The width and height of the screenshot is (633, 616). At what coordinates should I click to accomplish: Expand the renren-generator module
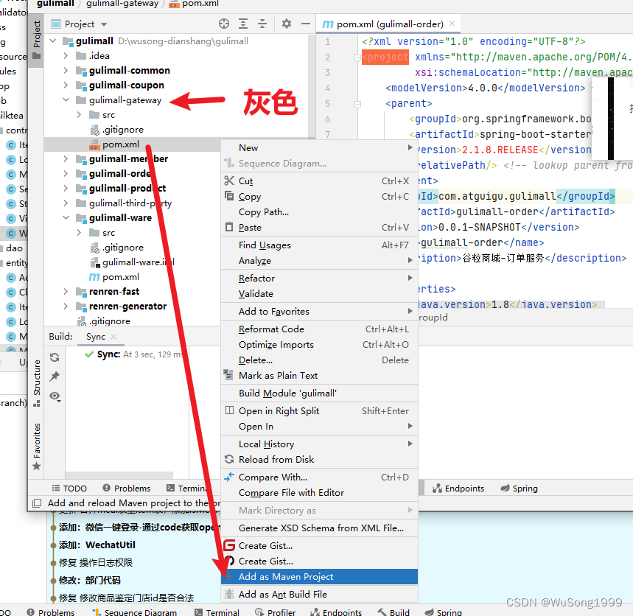66,306
